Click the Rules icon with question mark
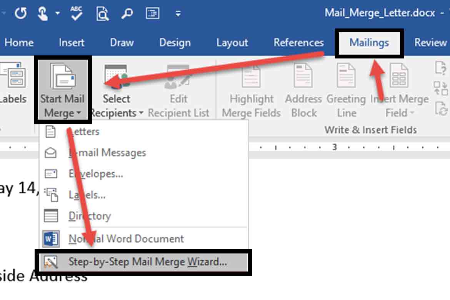 [x=441, y=68]
